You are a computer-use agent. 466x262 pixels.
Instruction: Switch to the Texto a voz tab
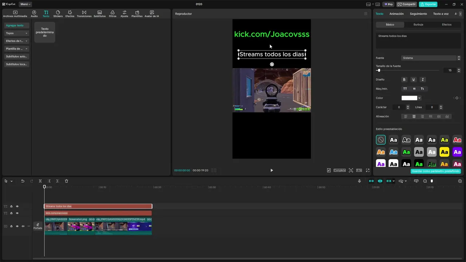pyautogui.click(x=441, y=14)
